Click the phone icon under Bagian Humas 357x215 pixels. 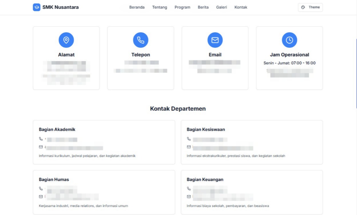(41, 189)
